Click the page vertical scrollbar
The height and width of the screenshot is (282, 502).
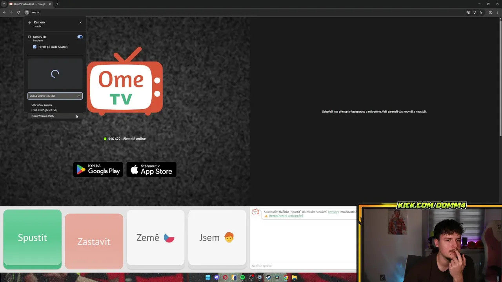click(x=500, y=78)
